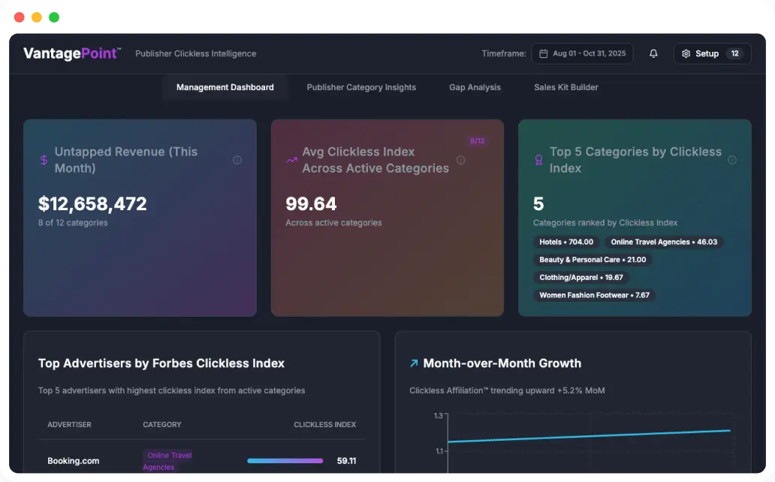
Task: Open the Sales Kit Builder tab
Action: (x=566, y=87)
